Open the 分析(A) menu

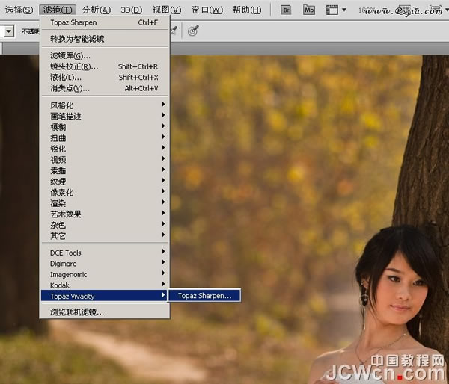click(x=97, y=10)
